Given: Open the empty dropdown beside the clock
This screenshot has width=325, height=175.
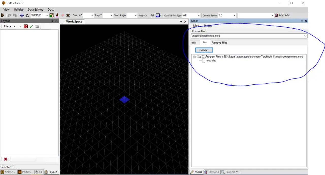Looking at the screenshot, I should 272,15.
